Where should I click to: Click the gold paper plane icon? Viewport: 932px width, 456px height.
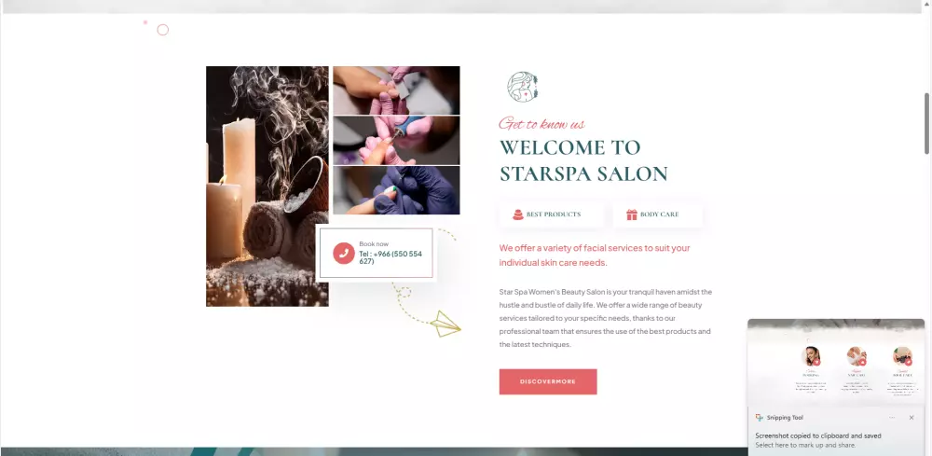click(445, 324)
